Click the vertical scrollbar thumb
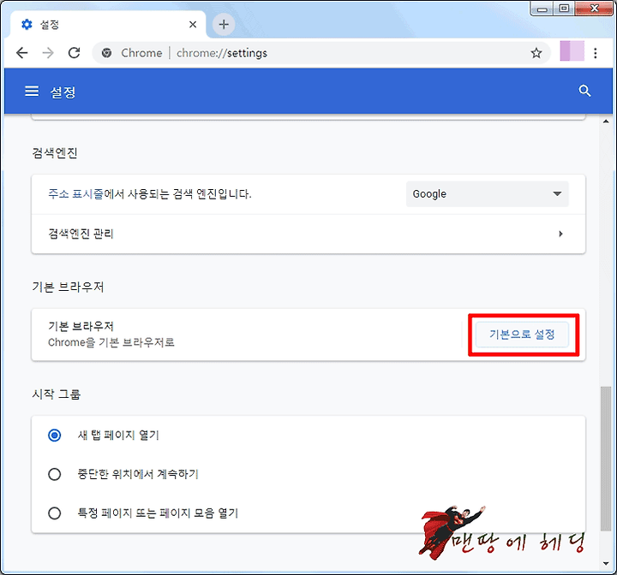This screenshot has height=575, width=617. [x=606, y=459]
